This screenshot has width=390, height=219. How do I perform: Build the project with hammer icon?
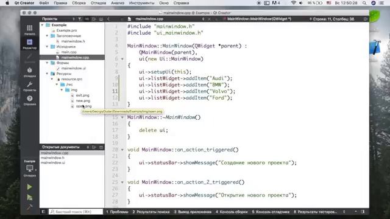[29, 207]
